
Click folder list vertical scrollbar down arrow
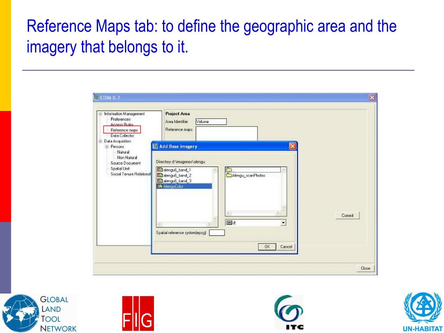284,208
